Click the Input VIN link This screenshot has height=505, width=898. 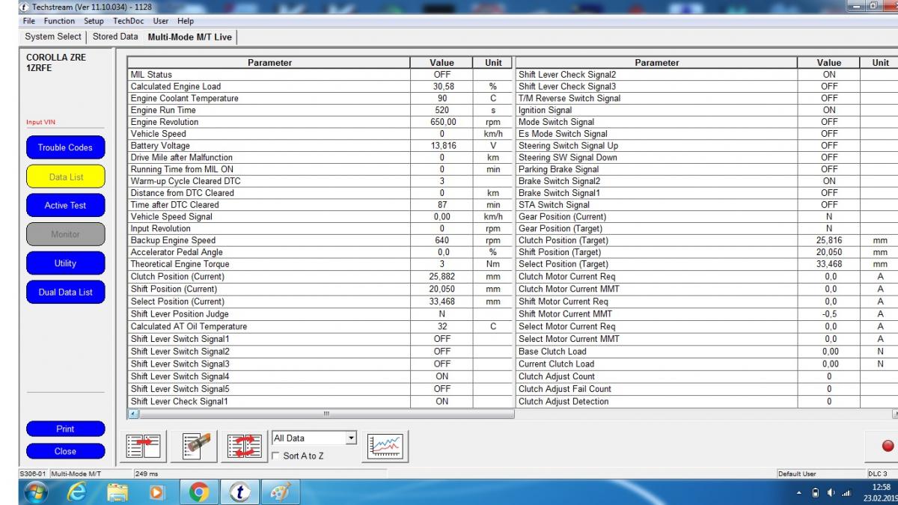click(x=40, y=122)
